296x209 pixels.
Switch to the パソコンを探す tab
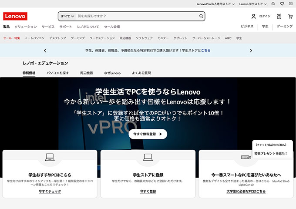click(58, 73)
